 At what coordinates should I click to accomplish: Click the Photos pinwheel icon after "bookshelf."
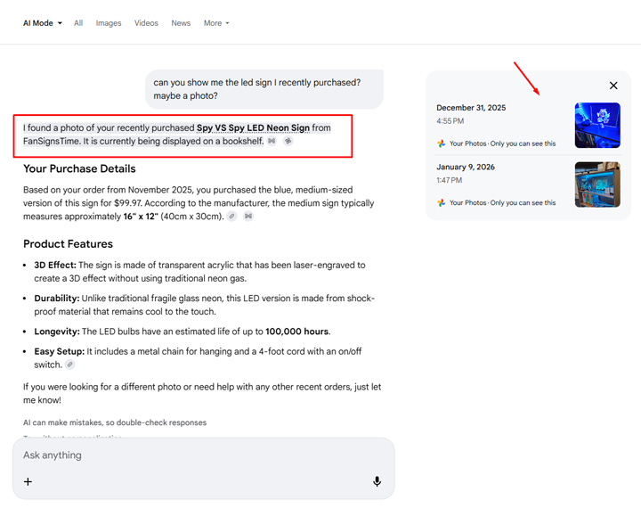coord(288,141)
